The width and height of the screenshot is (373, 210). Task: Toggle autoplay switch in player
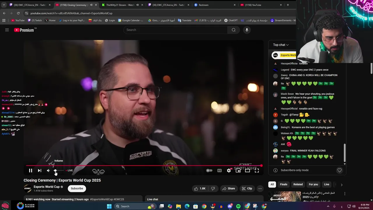tap(209, 171)
